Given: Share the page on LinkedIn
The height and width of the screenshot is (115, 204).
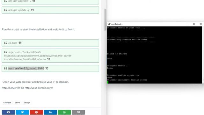Looking at the screenshot, I should [50, 112].
